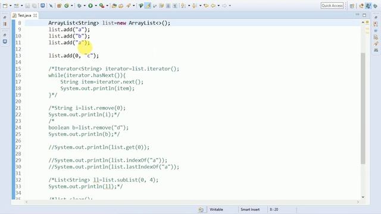Toggle Mark Occurrences highlighted button
Image resolution: width=381 pixels, height=214 pixels.
[148, 5]
